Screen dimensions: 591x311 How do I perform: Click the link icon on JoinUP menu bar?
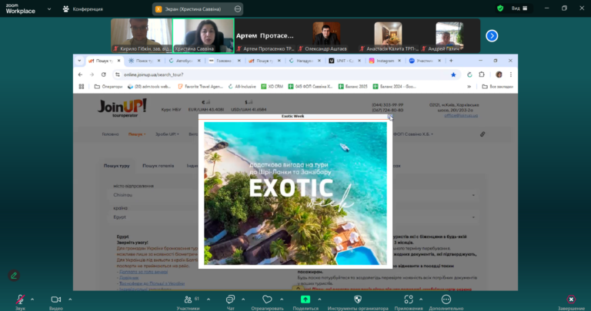[482, 134]
